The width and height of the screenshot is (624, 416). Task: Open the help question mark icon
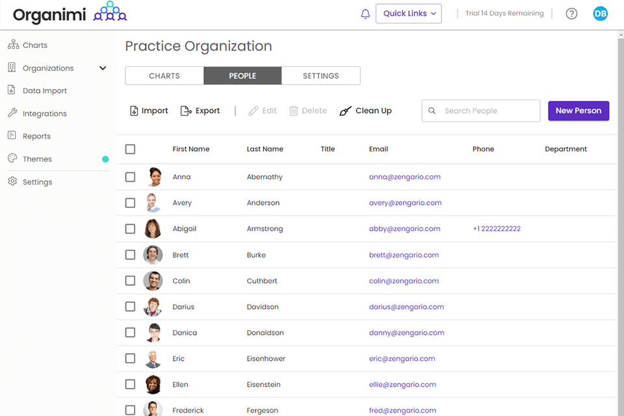[571, 14]
